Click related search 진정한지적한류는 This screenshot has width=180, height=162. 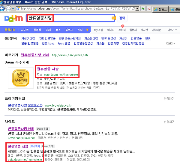(133, 43)
